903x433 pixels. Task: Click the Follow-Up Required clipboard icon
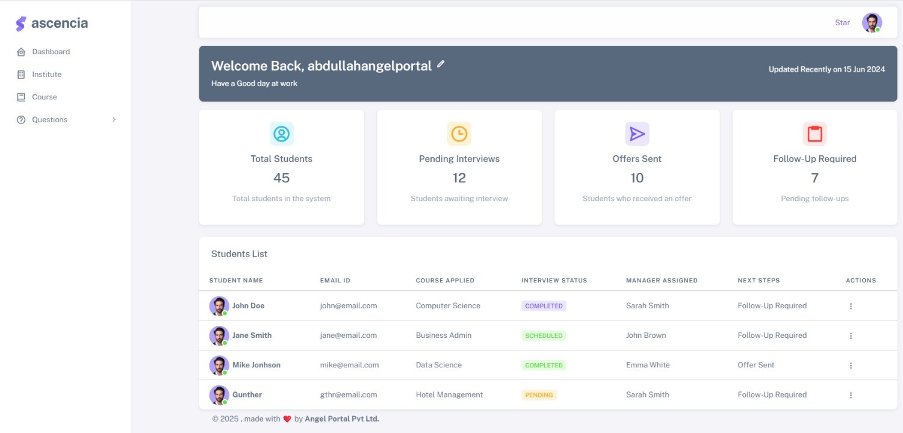[x=815, y=134]
